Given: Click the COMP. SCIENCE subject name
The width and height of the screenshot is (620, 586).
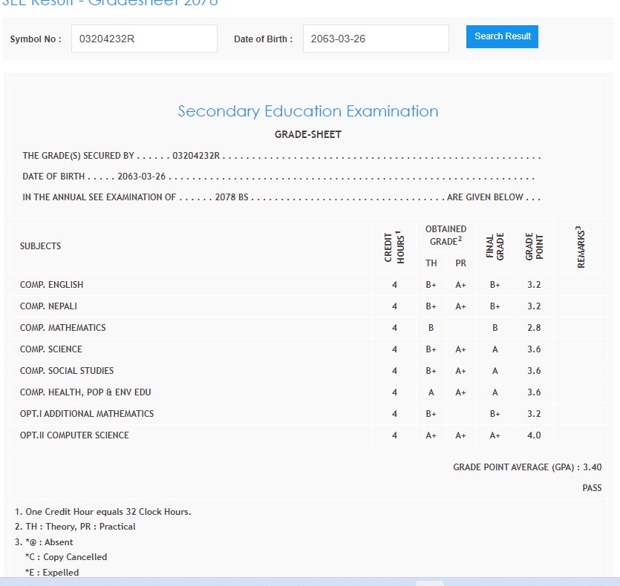Looking at the screenshot, I should [x=51, y=349].
